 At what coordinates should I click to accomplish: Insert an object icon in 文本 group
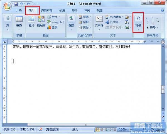click(x=128, y=28)
